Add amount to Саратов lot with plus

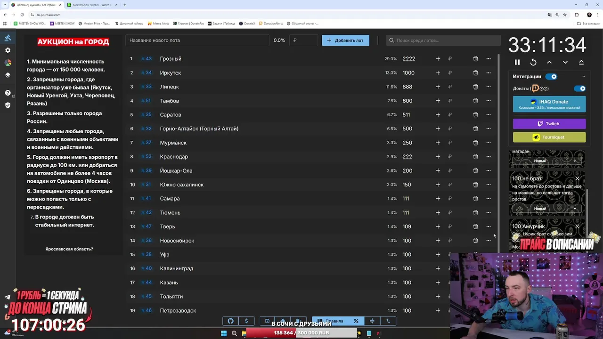438,115
